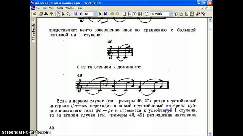
Task: Click the document icon in the menu bar
Action: pos(33,8)
